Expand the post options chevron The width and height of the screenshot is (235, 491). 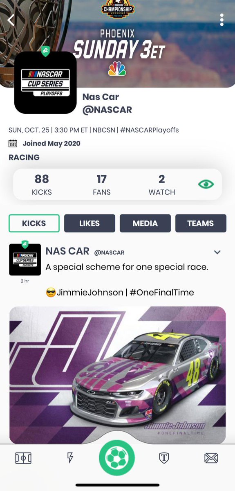click(x=217, y=252)
